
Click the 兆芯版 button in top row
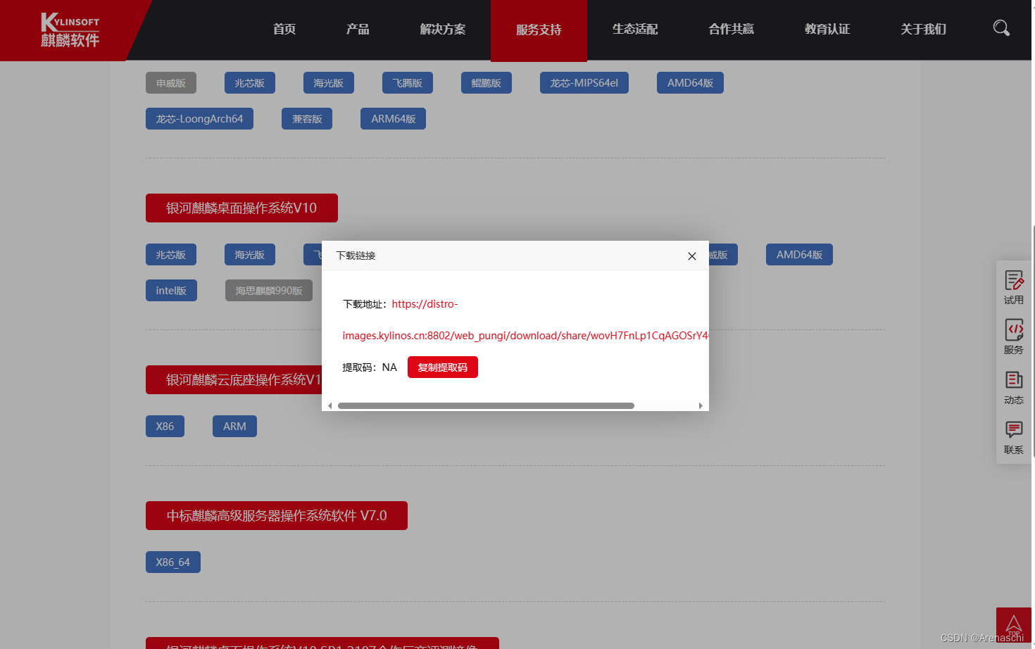(x=250, y=83)
